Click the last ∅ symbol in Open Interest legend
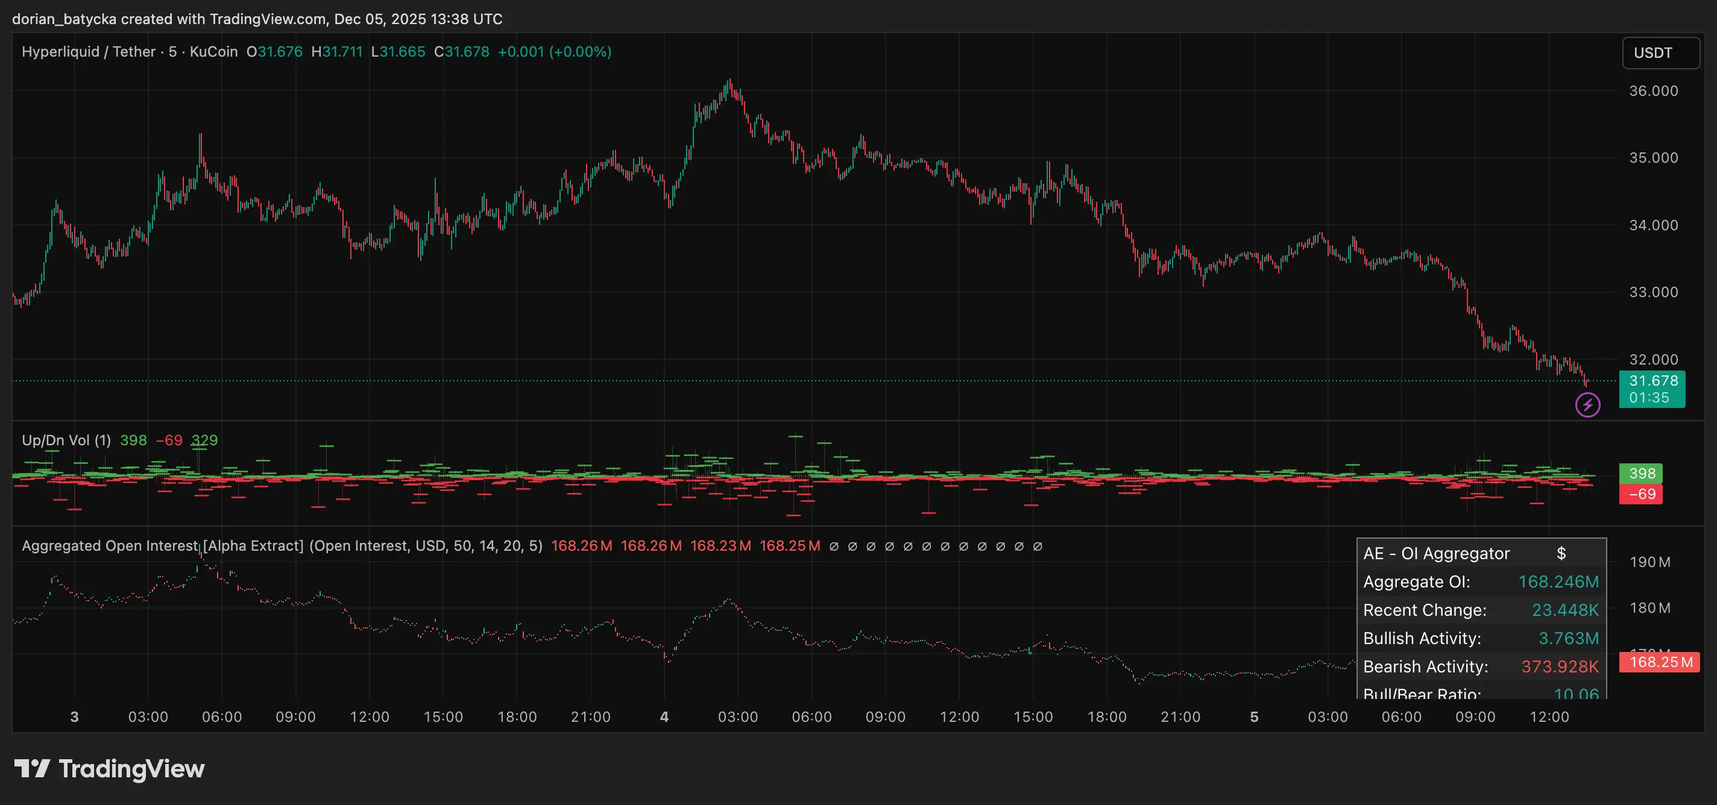The height and width of the screenshot is (805, 1717). [1037, 547]
